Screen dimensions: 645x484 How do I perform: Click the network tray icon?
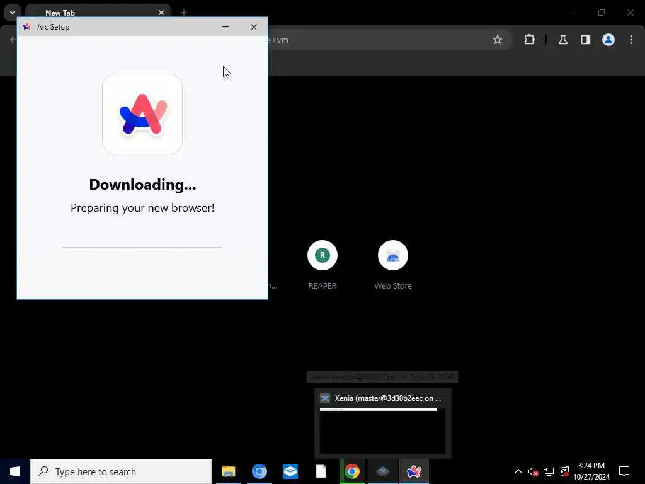click(x=549, y=471)
